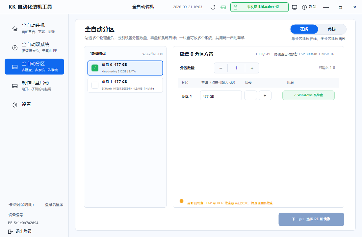Click 退出登录 link
This screenshot has width=362, height=237.
[24, 231]
